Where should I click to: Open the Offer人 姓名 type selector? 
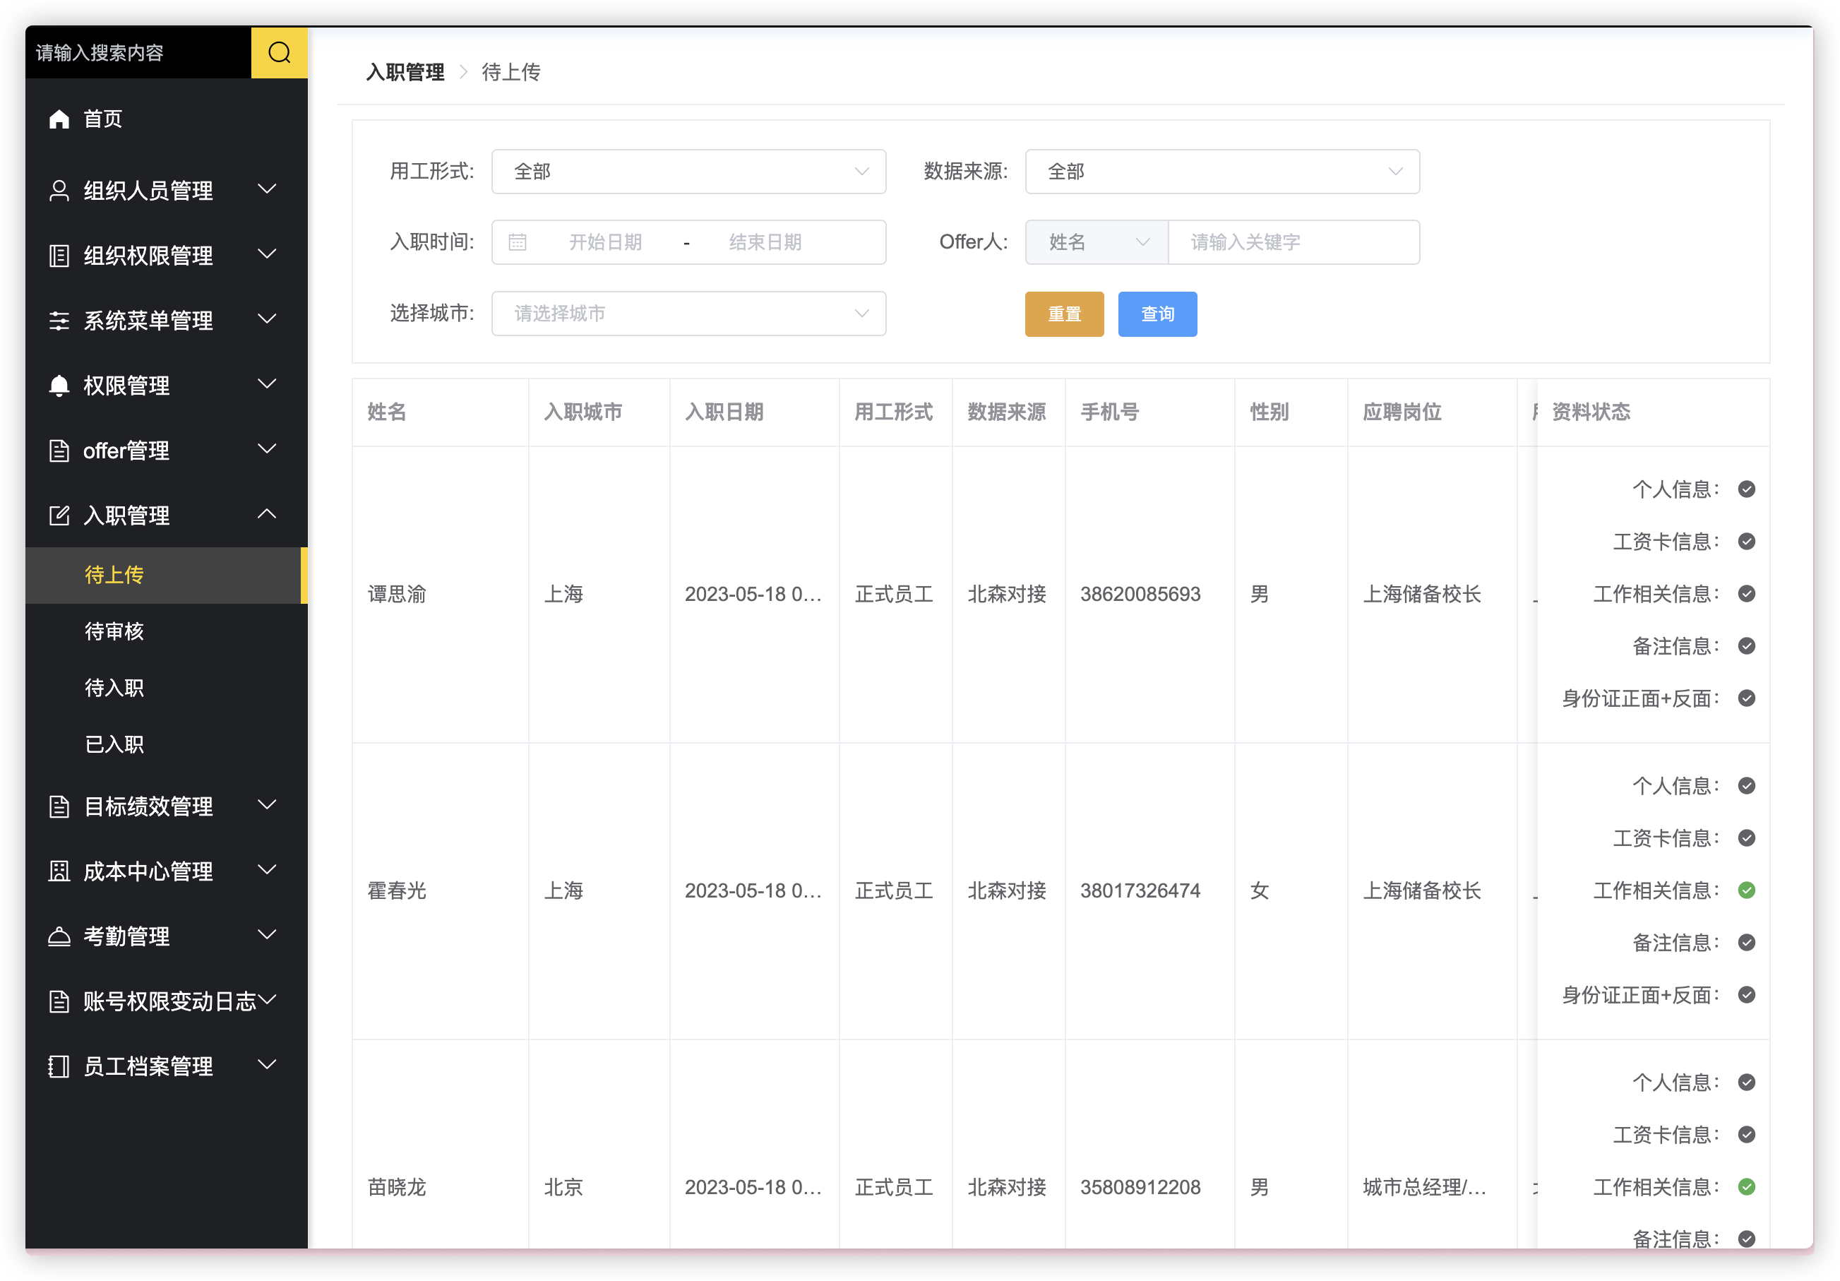click(1097, 242)
